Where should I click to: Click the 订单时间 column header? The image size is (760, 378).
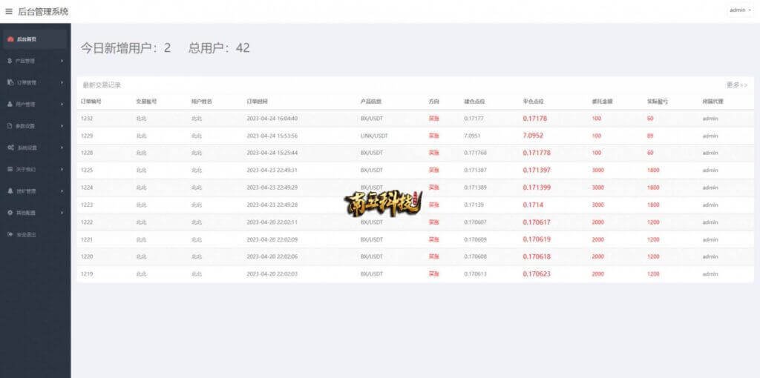257,101
